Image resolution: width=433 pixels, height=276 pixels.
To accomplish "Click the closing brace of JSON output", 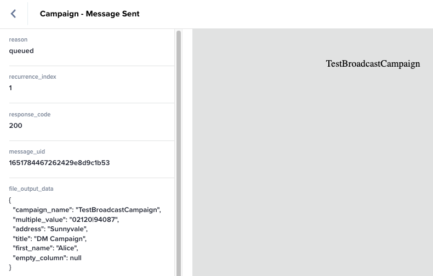I will [10, 267].
